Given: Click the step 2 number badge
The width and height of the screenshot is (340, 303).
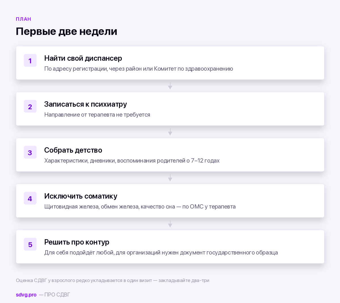Looking at the screenshot, I should coord(30,106).
